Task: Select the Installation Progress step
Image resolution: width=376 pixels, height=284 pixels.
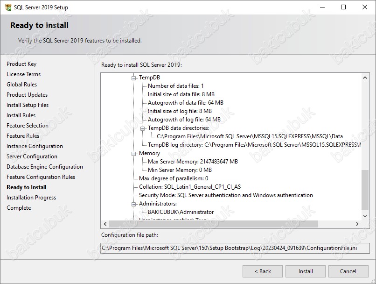Action: pyautogui.click(x=31, y=198)
